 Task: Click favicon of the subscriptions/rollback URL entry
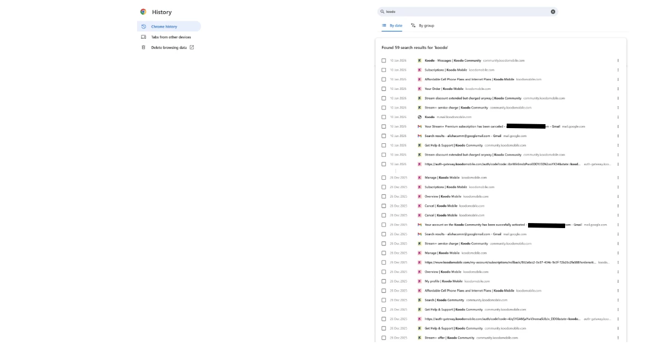click(420, 262)
